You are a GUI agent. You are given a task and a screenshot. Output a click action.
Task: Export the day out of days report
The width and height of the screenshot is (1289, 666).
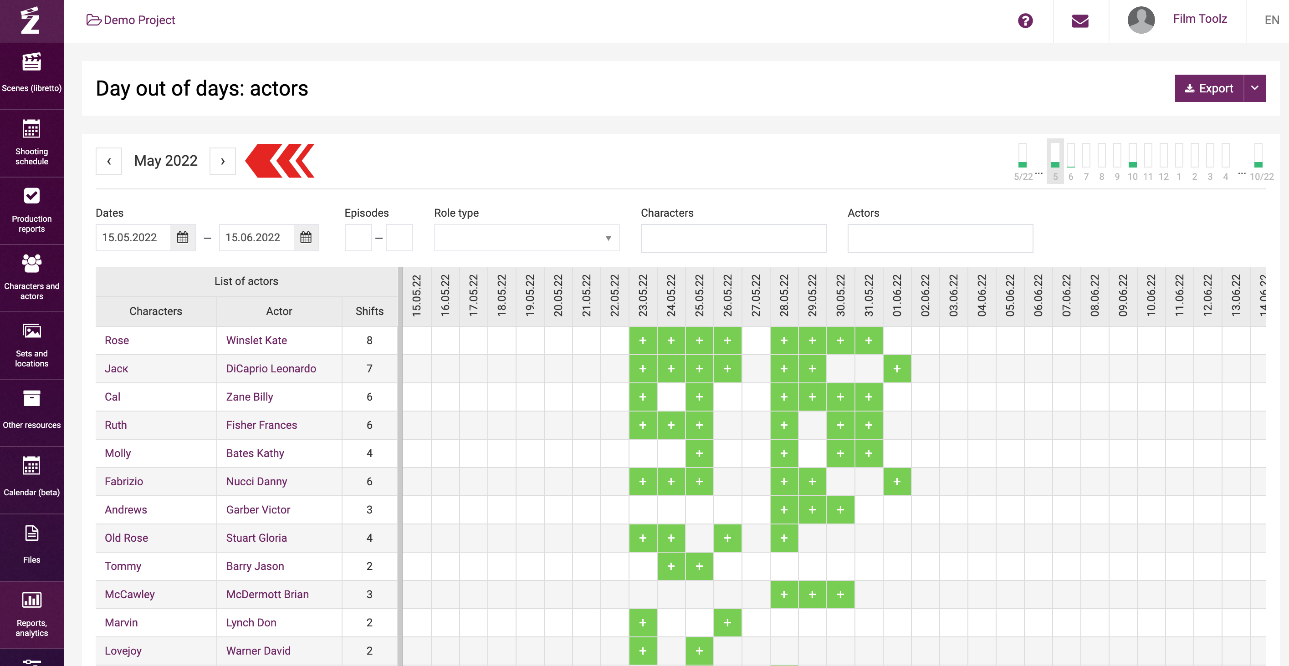pos(1209,88)
